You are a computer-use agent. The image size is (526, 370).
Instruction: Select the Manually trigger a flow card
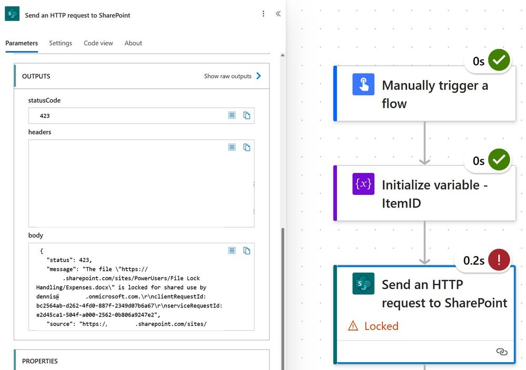click(424, 94)
